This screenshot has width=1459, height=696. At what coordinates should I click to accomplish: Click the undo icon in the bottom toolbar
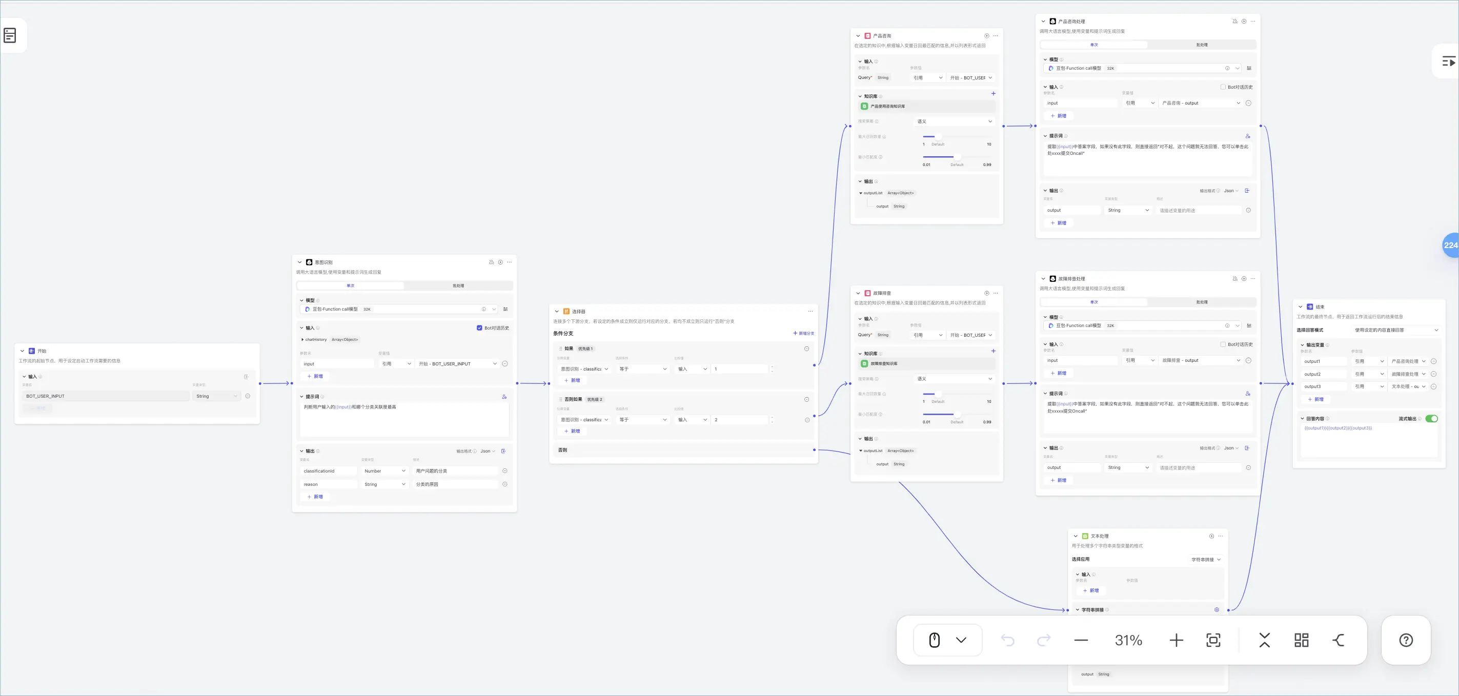(x=1007, y=640)
